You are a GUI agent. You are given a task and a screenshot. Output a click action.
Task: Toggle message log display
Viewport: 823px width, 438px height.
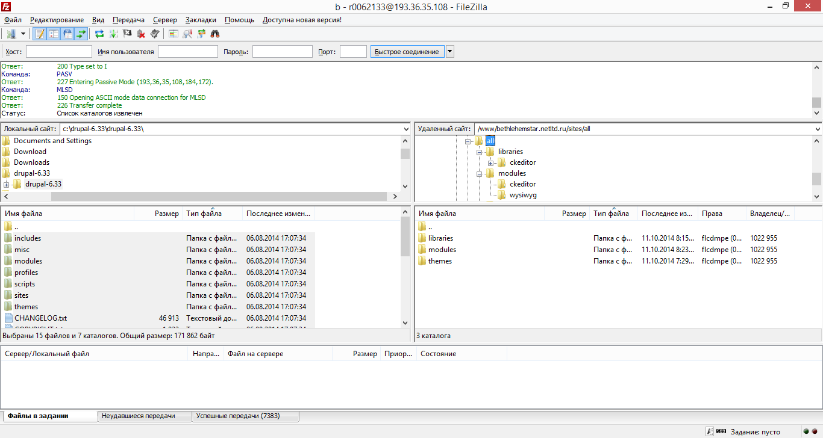40,34
